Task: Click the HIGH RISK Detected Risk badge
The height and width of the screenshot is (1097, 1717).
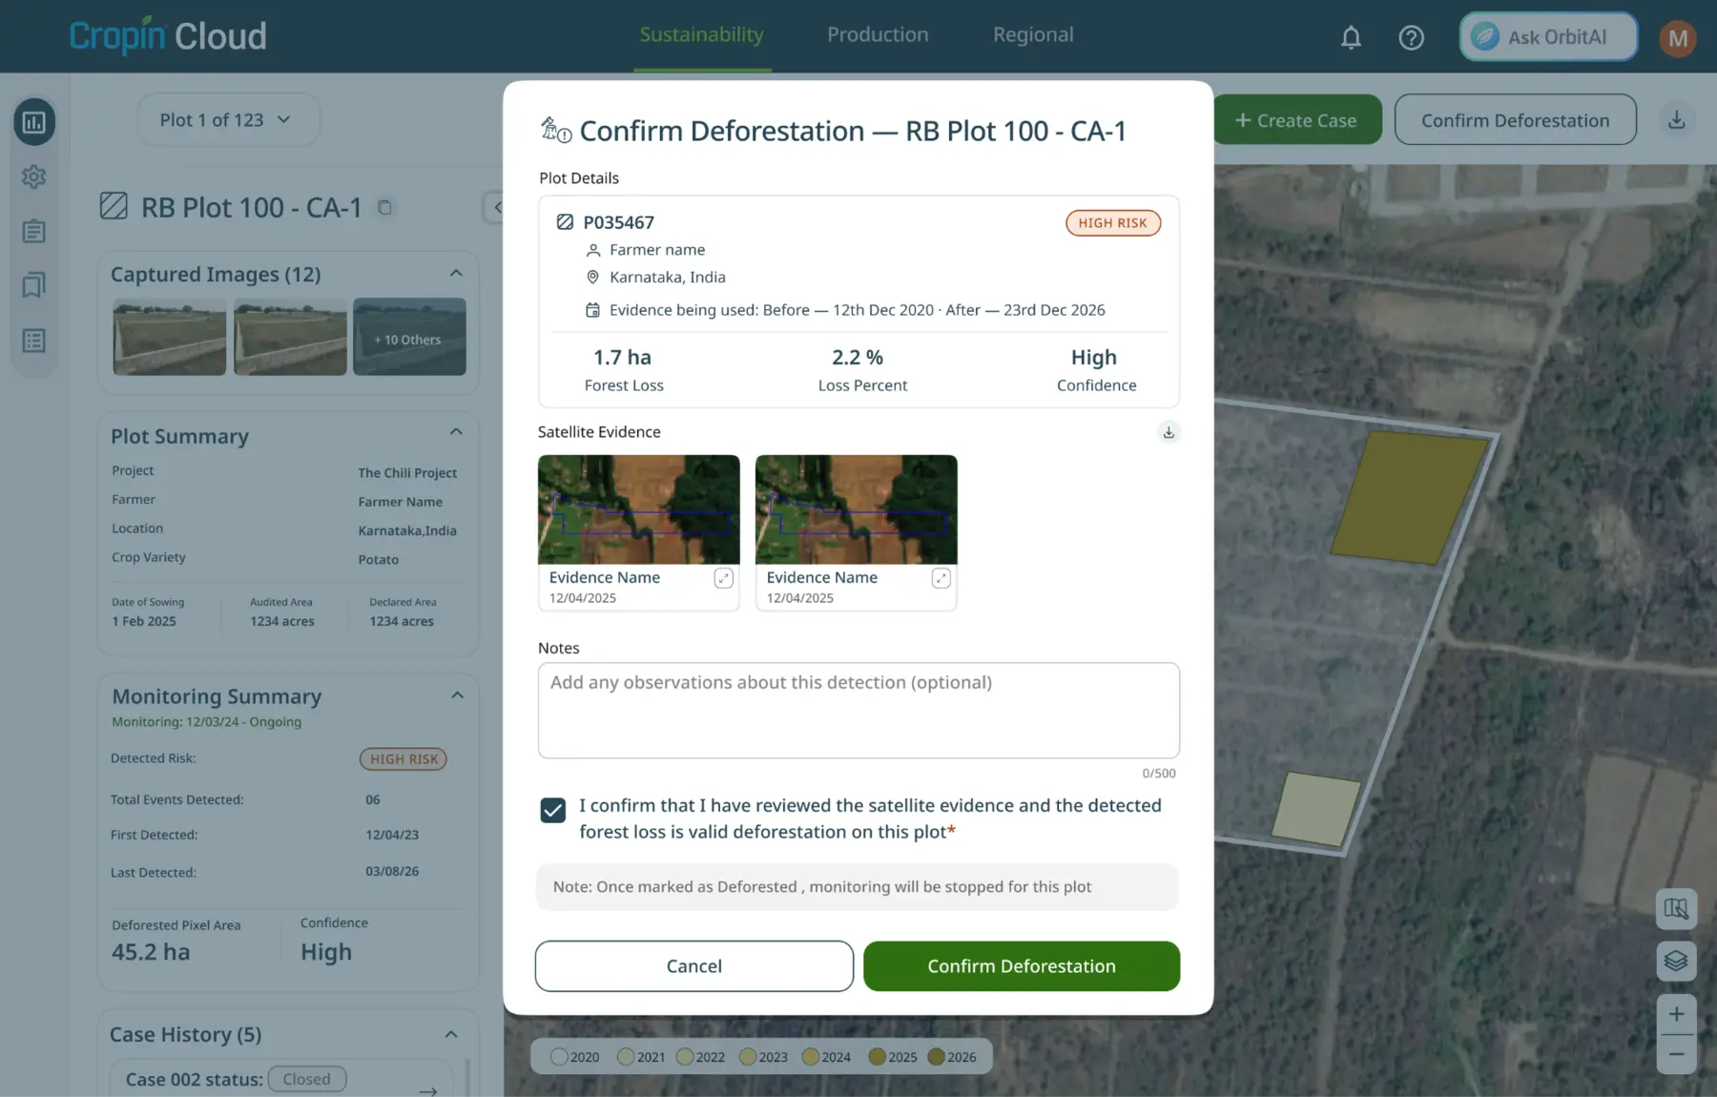Action: [403, 759]
